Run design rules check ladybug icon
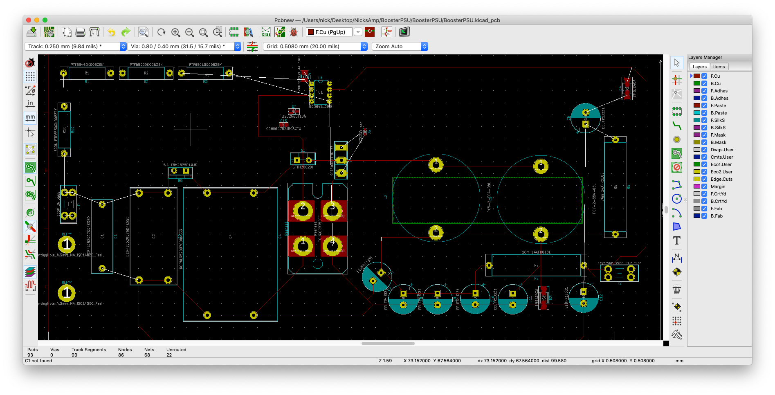775x395 pixels. pos(294,32)
